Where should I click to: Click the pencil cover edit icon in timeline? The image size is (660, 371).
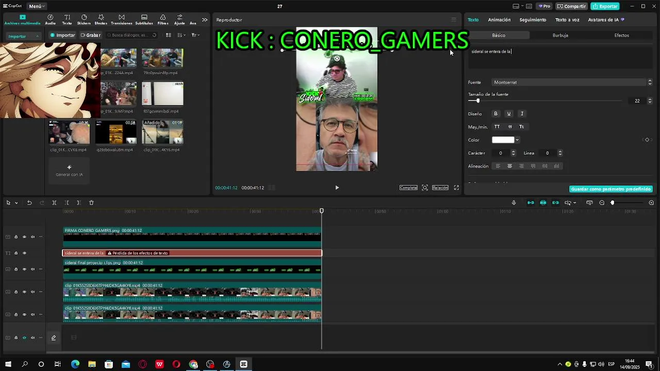pos(53,338)
